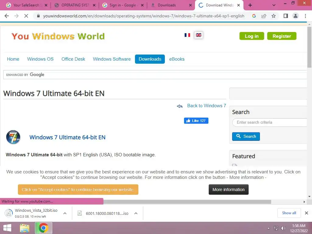The height and width of the screenshot is (234, 312).
Task: Open a new tab with plus button
Action: coord(250,5)
